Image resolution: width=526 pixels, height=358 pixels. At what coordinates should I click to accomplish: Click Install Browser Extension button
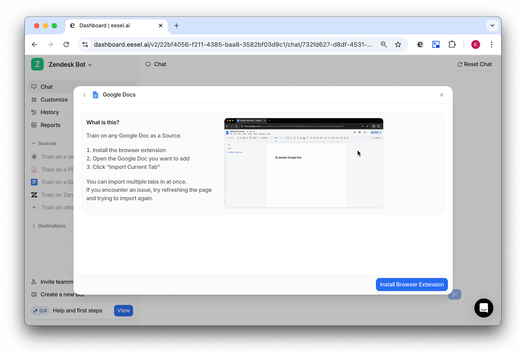pos(412,284)
